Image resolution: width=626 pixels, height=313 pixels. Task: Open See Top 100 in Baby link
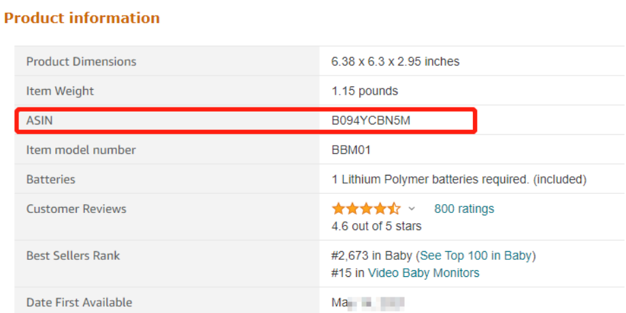(x=476, y=256)
